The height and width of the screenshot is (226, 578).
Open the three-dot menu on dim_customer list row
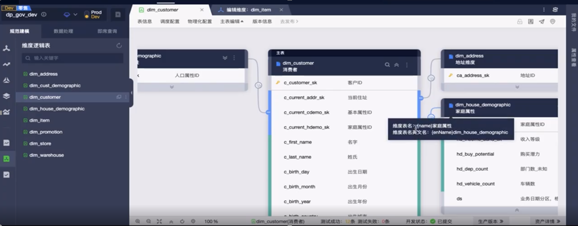click(126, 97)
